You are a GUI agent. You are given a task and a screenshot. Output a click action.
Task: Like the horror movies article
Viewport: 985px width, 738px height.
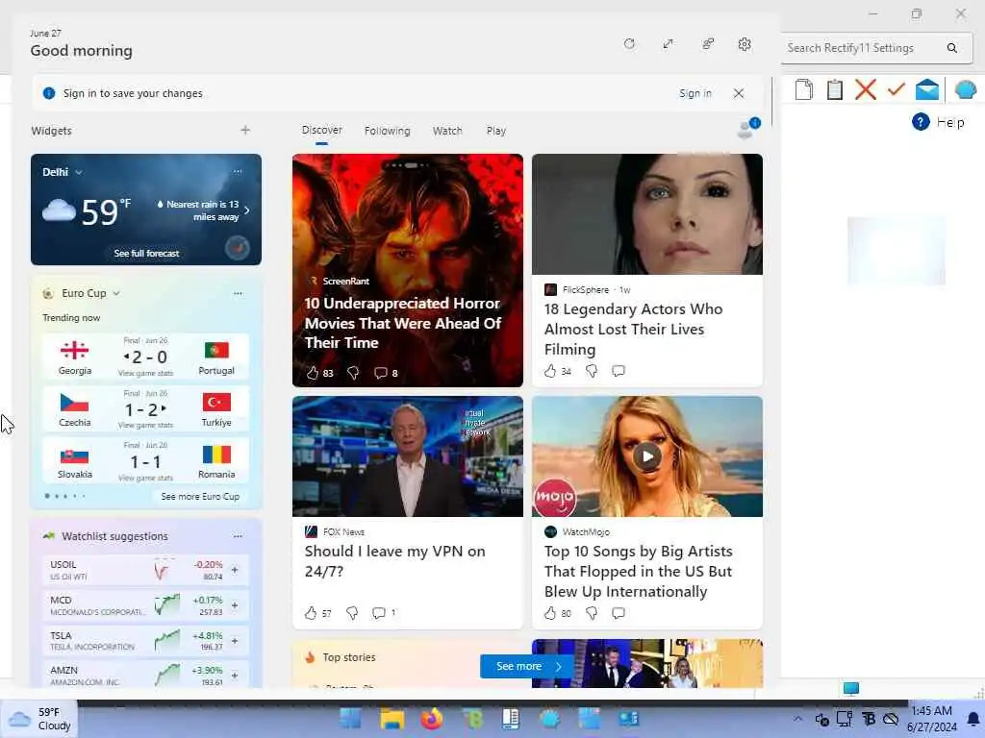[x=313, y=373]
